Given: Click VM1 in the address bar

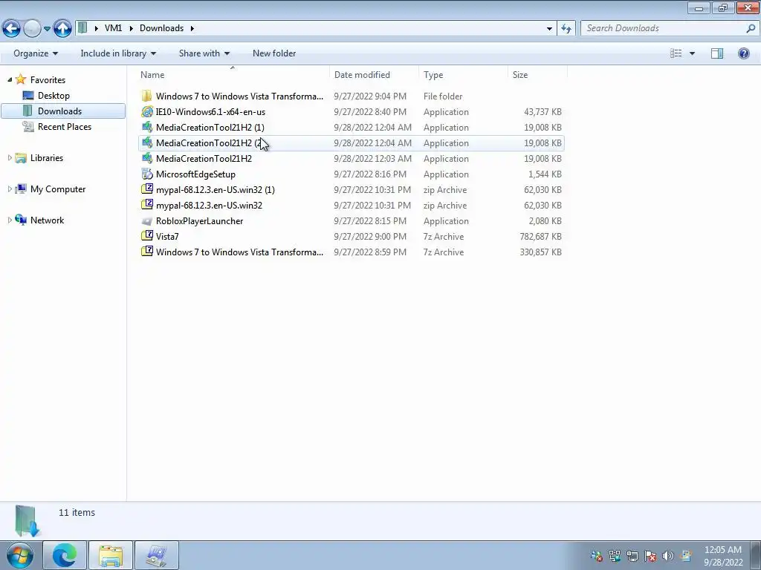Looking at the screenshot, I should pos(113,28).
